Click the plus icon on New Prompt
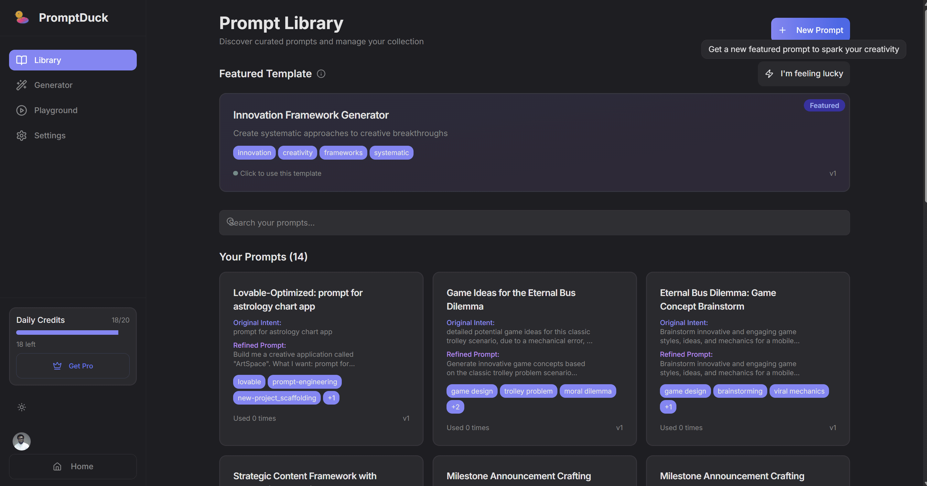The height and width of the screenshot is (486, 927). (x=782, y=30)
